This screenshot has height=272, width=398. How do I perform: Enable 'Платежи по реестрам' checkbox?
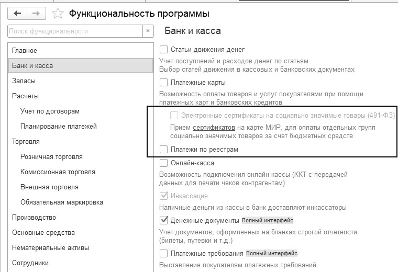[163, 149]
